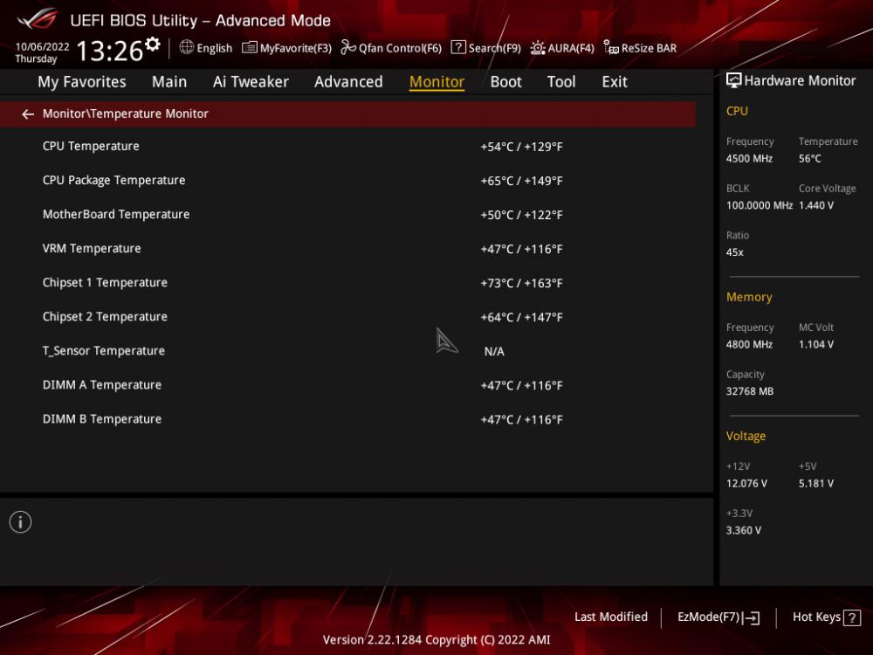Open My Favorites tab

(82, 82)
